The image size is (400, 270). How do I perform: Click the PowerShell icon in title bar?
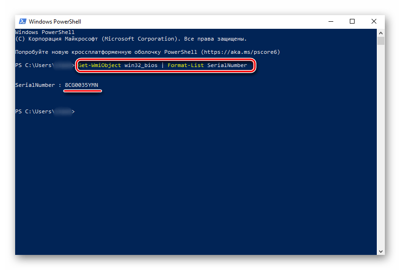[22, 21]
